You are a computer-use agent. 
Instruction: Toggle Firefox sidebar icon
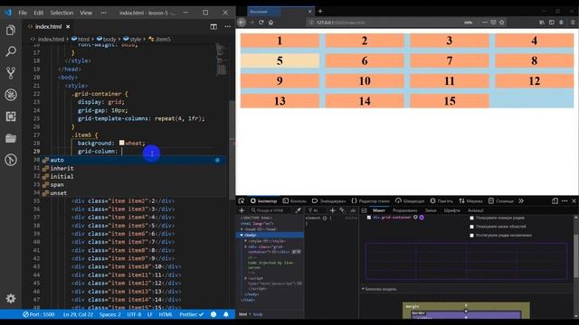(551, 22)
